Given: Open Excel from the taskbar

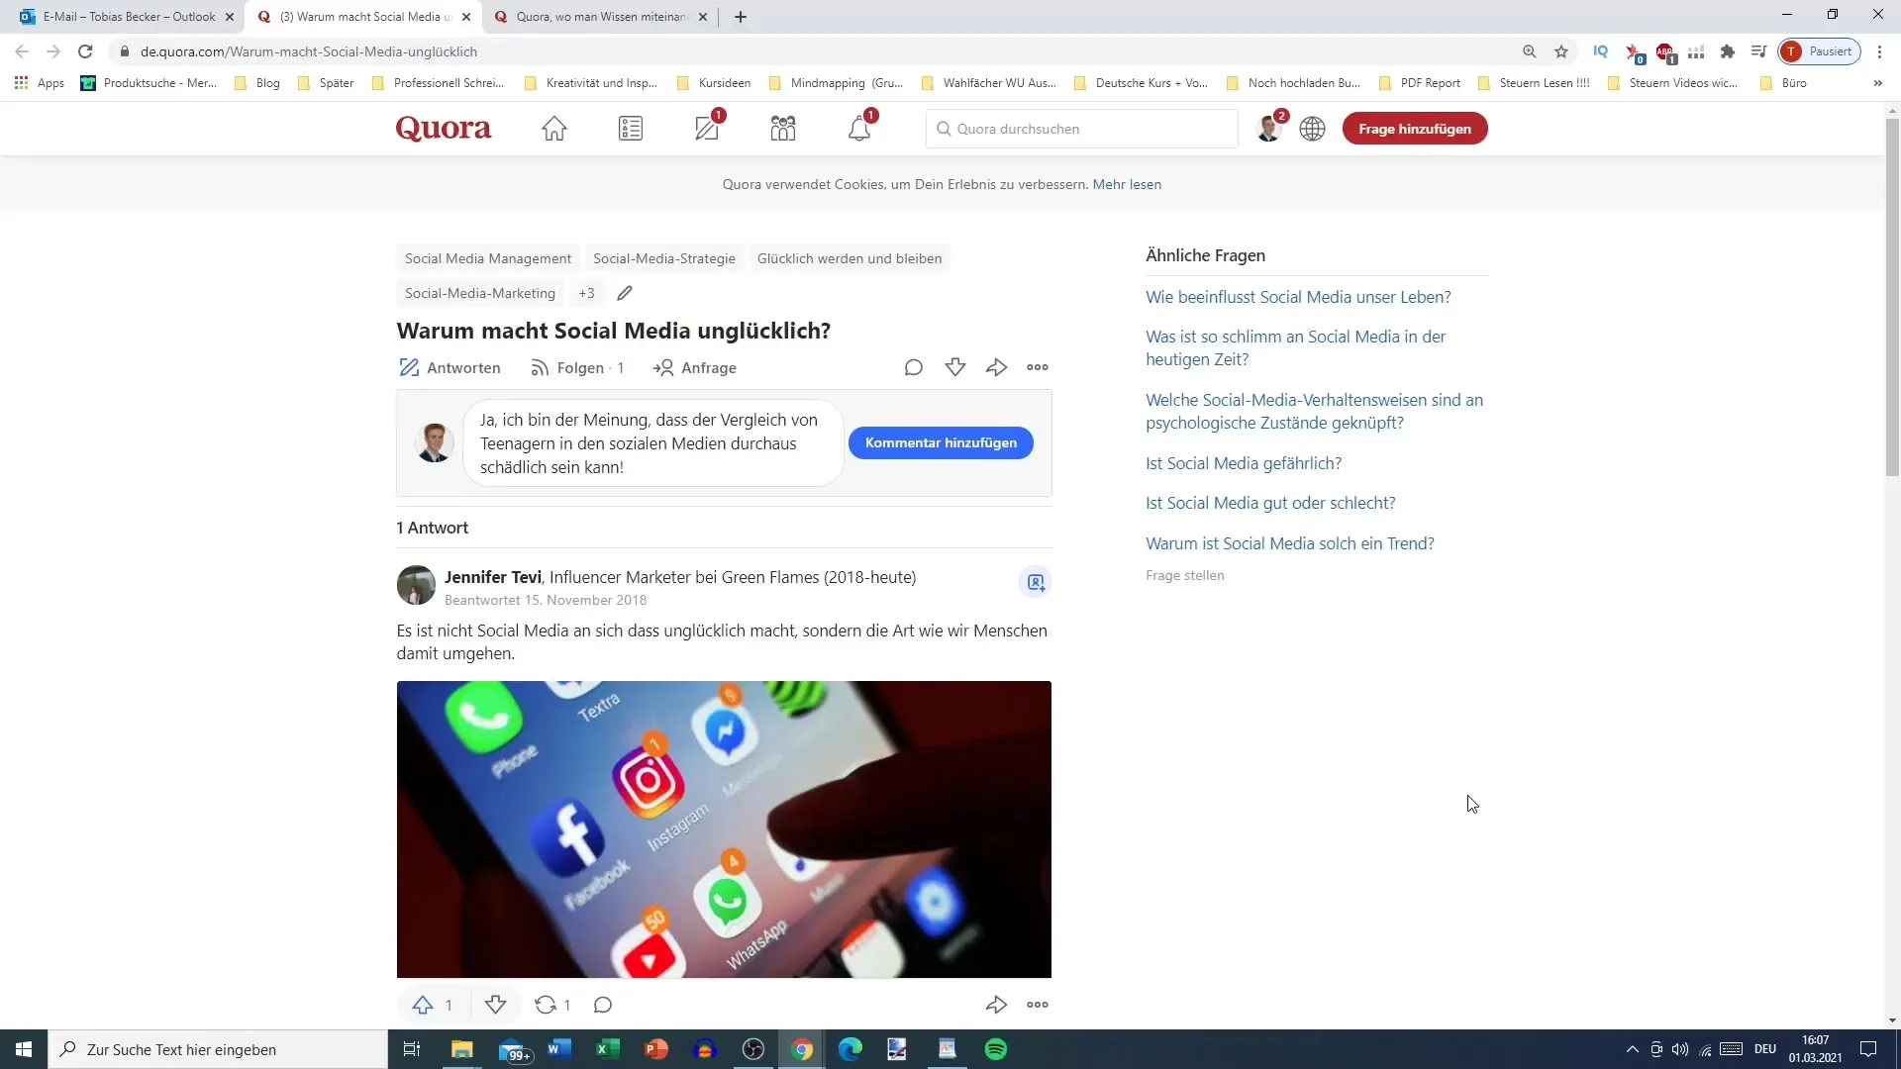Looking at the screenshot, I should (x=608, y=1049).
